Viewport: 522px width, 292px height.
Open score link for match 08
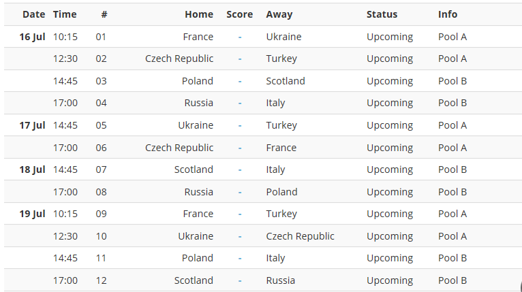(x=240, y=192)
